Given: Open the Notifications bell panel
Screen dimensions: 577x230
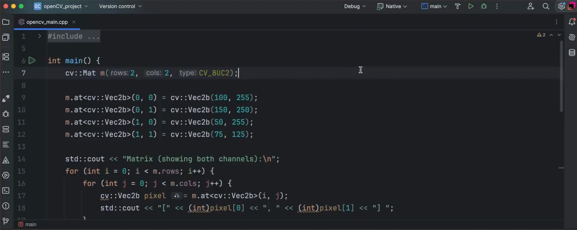Looking at the screenshot, I should (572, 22).
